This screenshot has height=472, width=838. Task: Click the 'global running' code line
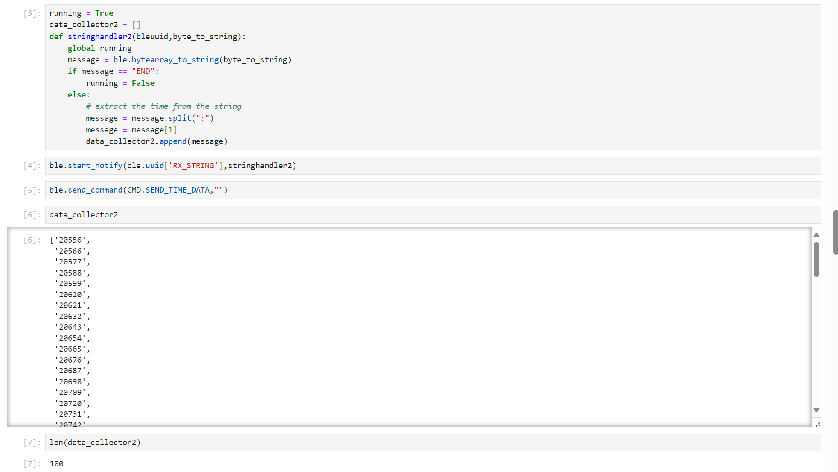pyautogui.click(x=99, y=48)
